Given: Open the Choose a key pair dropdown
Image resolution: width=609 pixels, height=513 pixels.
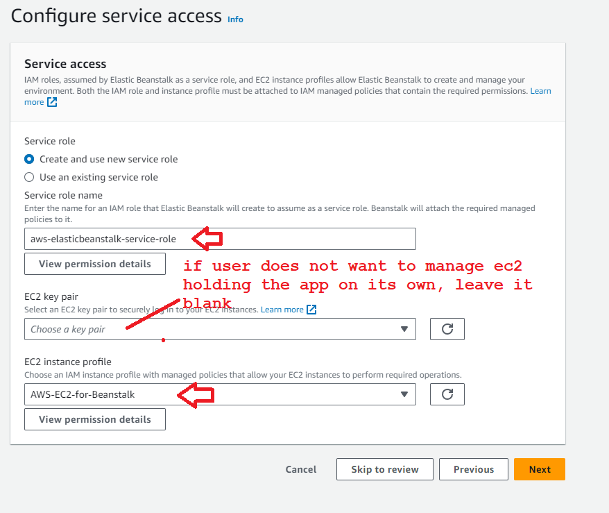Looking at the screenshot, I should pyautogui.click(x=208, y=329).
